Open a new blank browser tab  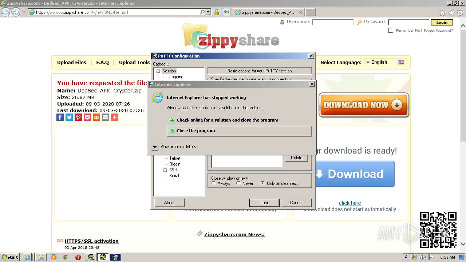(x=310, y=12)
